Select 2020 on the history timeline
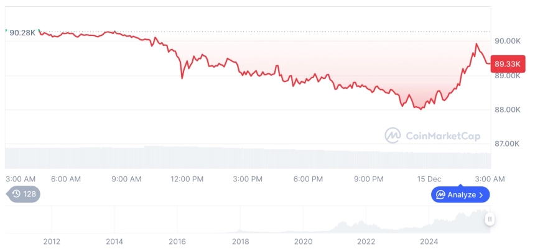535x249 pixels. coord(303,242)
